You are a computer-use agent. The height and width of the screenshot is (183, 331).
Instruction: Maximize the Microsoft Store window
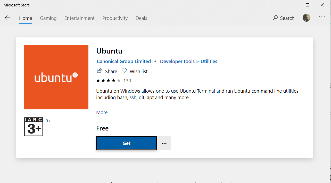pos(308,5)
